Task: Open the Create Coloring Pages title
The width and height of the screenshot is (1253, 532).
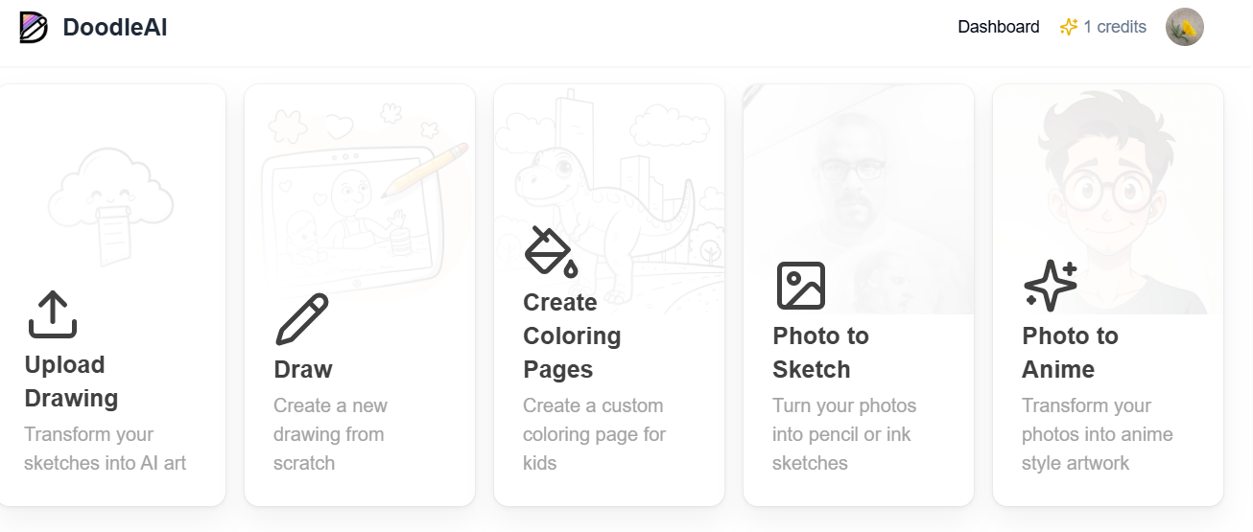Action: point(572,335)
